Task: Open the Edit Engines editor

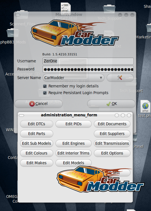Action: (x=74, y=143)
